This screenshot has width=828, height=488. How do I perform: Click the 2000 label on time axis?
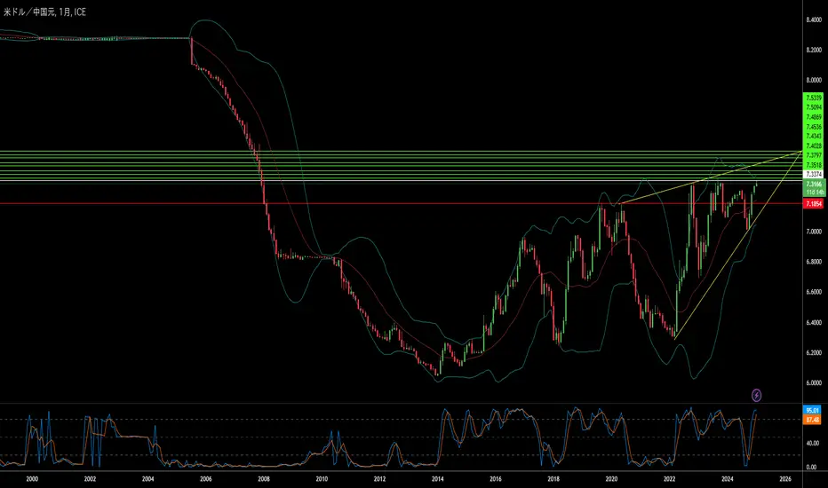tap(32, 477)
